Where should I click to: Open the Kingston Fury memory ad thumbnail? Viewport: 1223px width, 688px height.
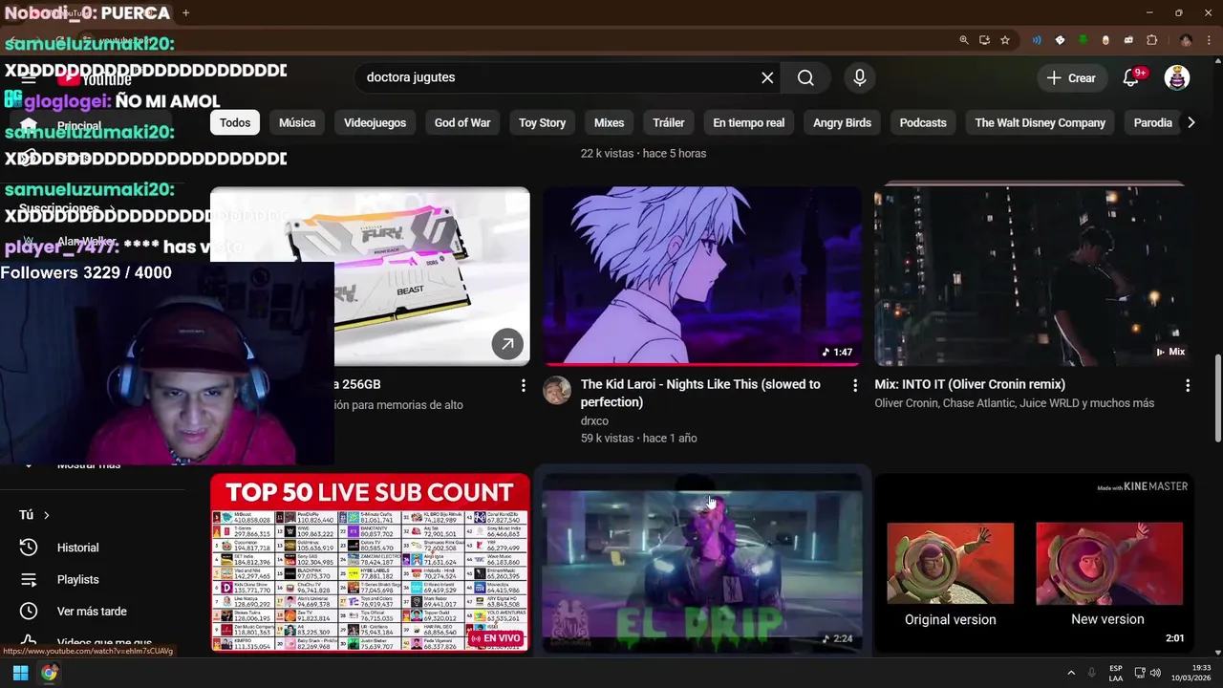(x=432, y=276)
